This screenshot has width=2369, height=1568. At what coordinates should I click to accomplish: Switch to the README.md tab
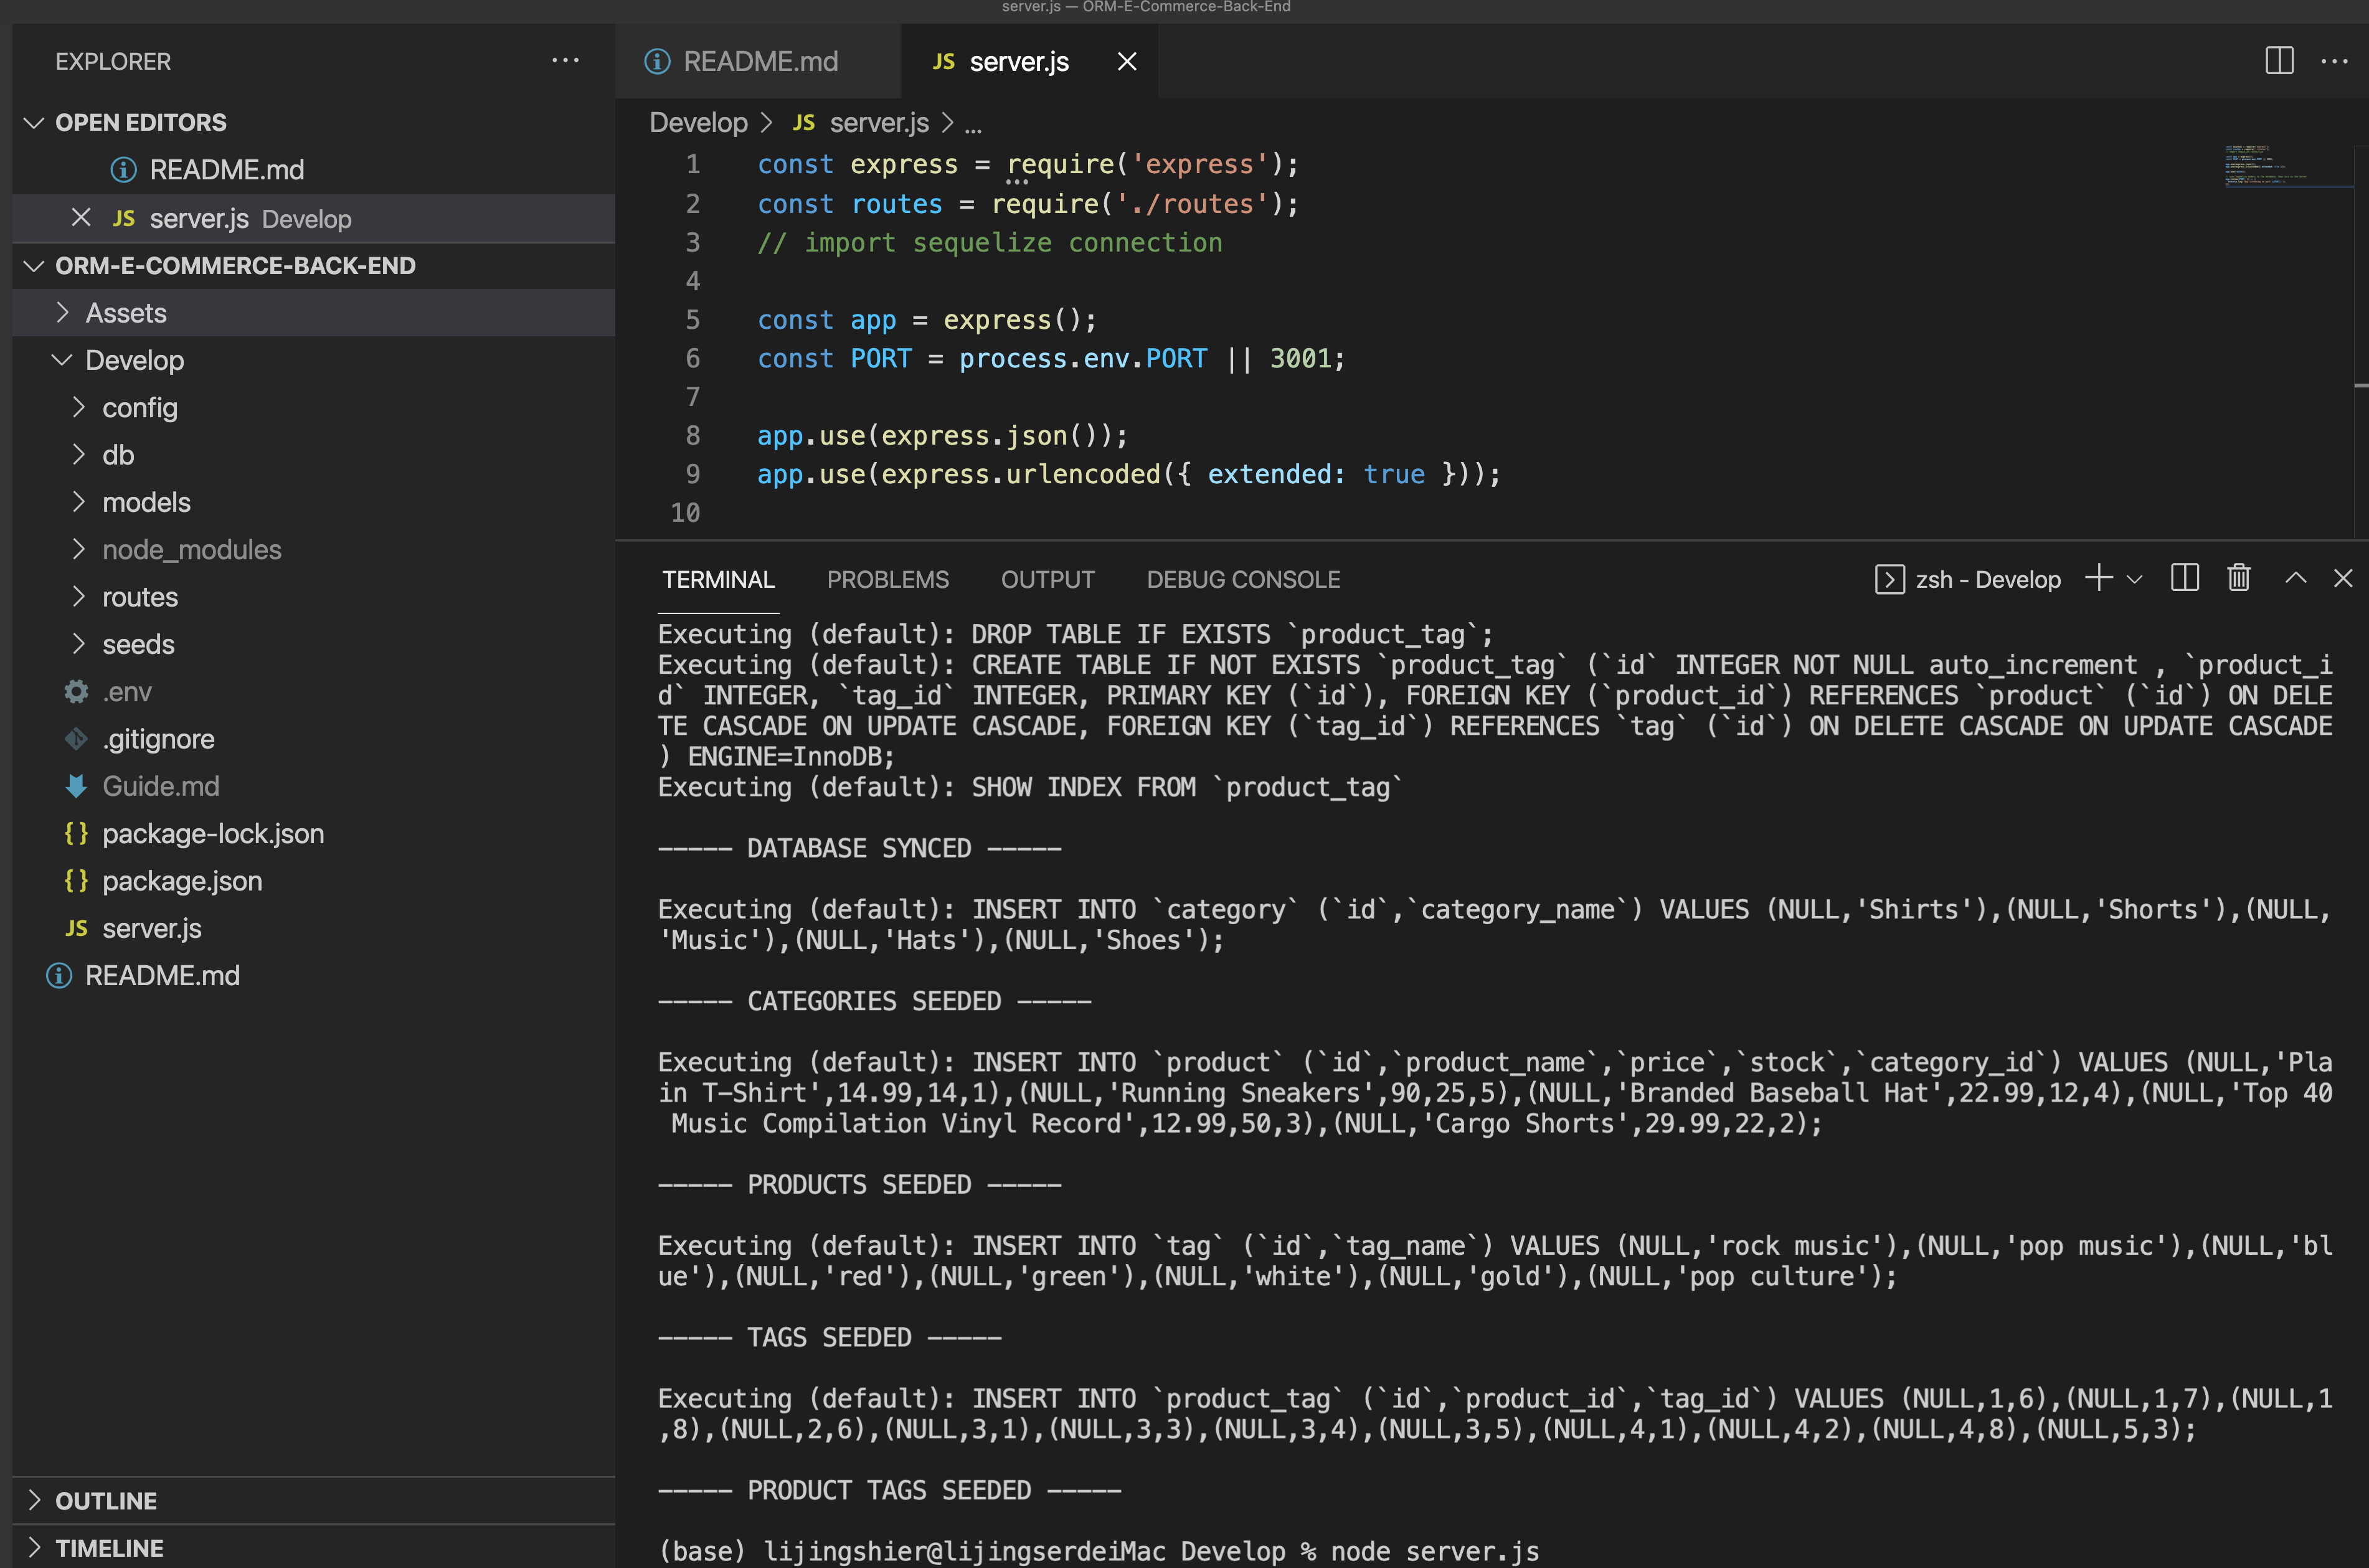click(x=761, y=61)
